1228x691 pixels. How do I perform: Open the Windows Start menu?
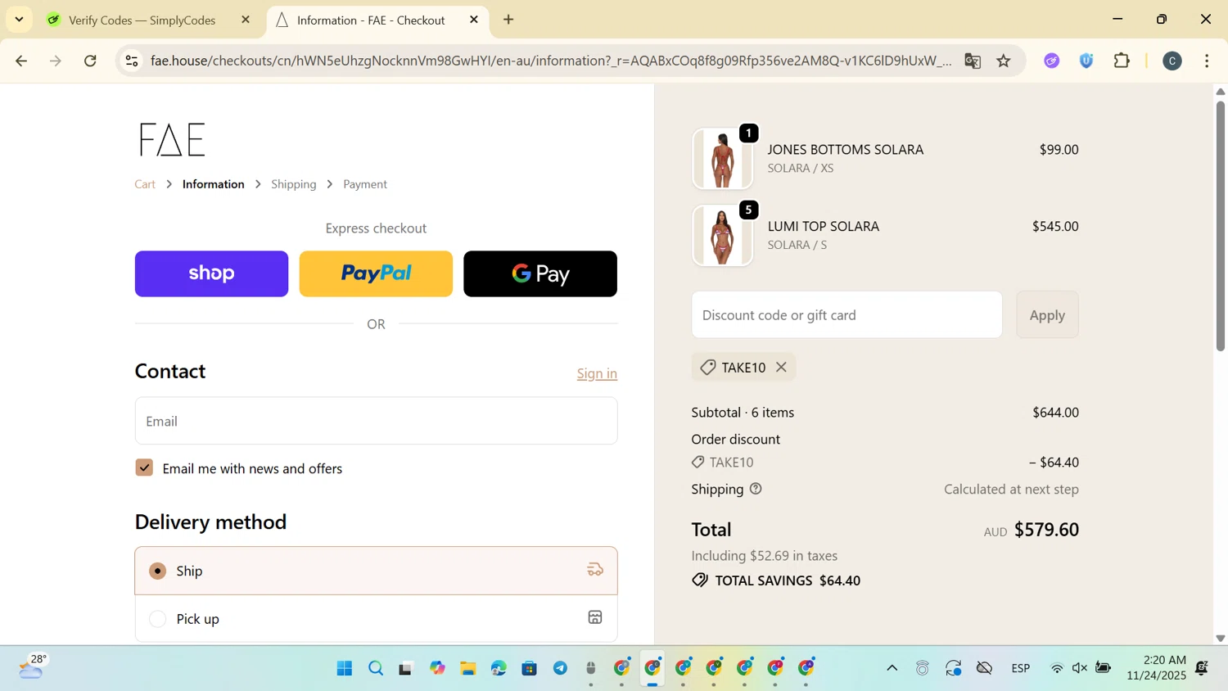[344, 668]
